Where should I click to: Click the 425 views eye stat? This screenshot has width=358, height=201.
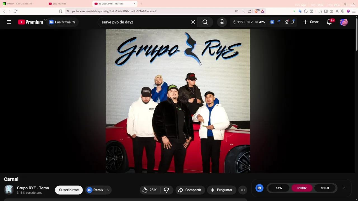coord(260,22)
